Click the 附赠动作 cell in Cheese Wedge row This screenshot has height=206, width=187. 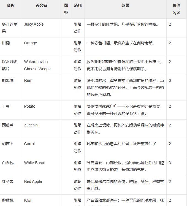(x=78, y=65)
